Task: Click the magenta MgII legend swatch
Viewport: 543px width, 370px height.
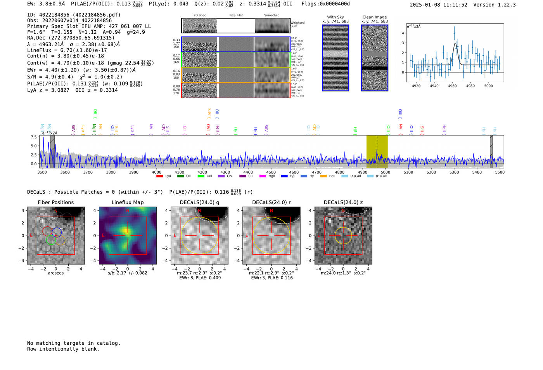Action: click(x=263, y=176)
